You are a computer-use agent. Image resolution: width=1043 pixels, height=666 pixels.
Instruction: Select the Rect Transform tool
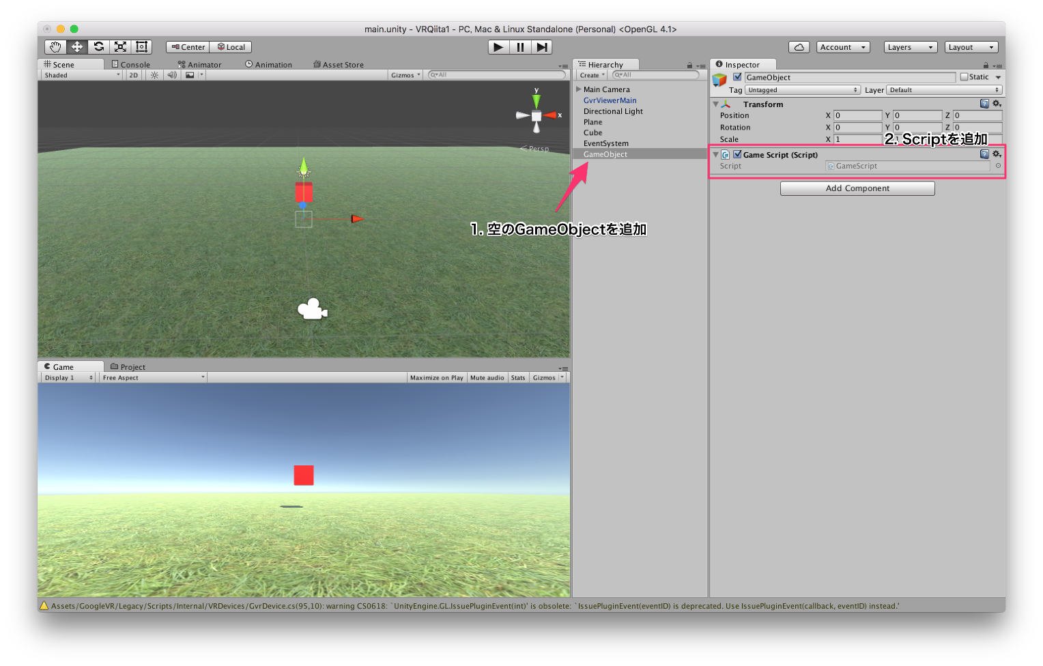pyautogui.click(x=141, y=46)
